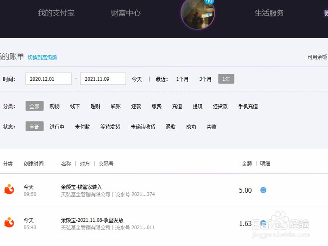Viewport: 328px width, 246px height.
Task: Filter category by 缴费
Action: click(157, 106)
